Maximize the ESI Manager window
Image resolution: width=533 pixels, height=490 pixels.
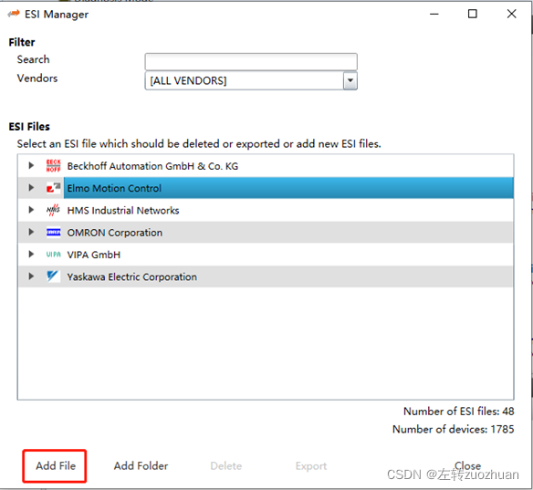473,14
